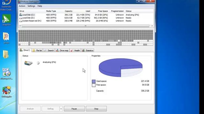The height and width of the screenshot is (114, 204).
Task: Click the Statistics tab icon
Action: pyautogui.click(x=84, y=50)
